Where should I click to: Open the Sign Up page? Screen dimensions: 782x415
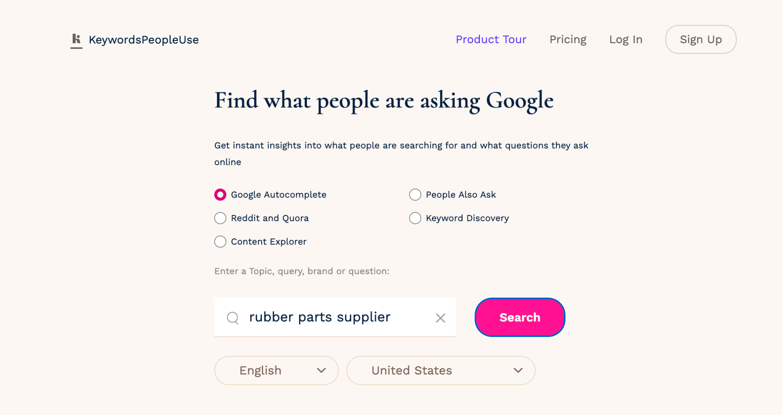coord(700,39)
